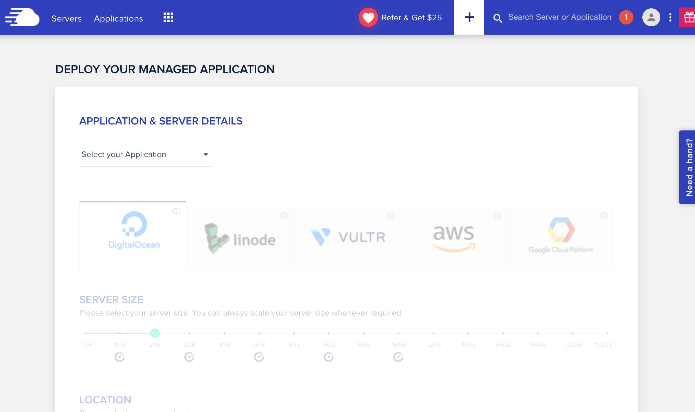Image resolution: width=695 pixels, height=412 pixels.
Task: Set server size slider to 32GB
Action: coord(433,333)
